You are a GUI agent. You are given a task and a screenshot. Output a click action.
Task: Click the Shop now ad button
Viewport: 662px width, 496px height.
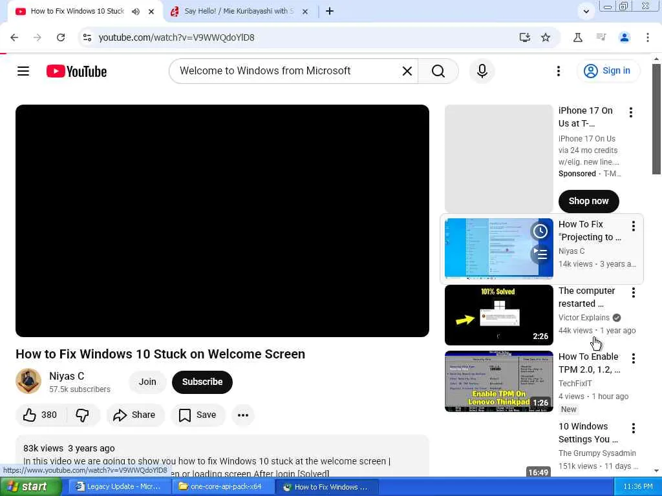[x=588, y=201]
